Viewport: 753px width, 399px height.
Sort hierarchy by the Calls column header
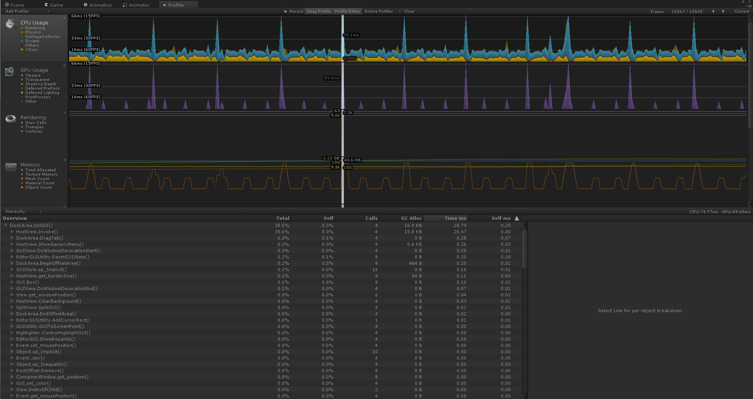[371, 218]
